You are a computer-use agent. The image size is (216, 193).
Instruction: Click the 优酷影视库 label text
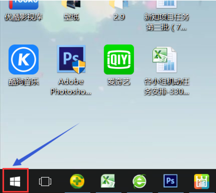point(24,17)
